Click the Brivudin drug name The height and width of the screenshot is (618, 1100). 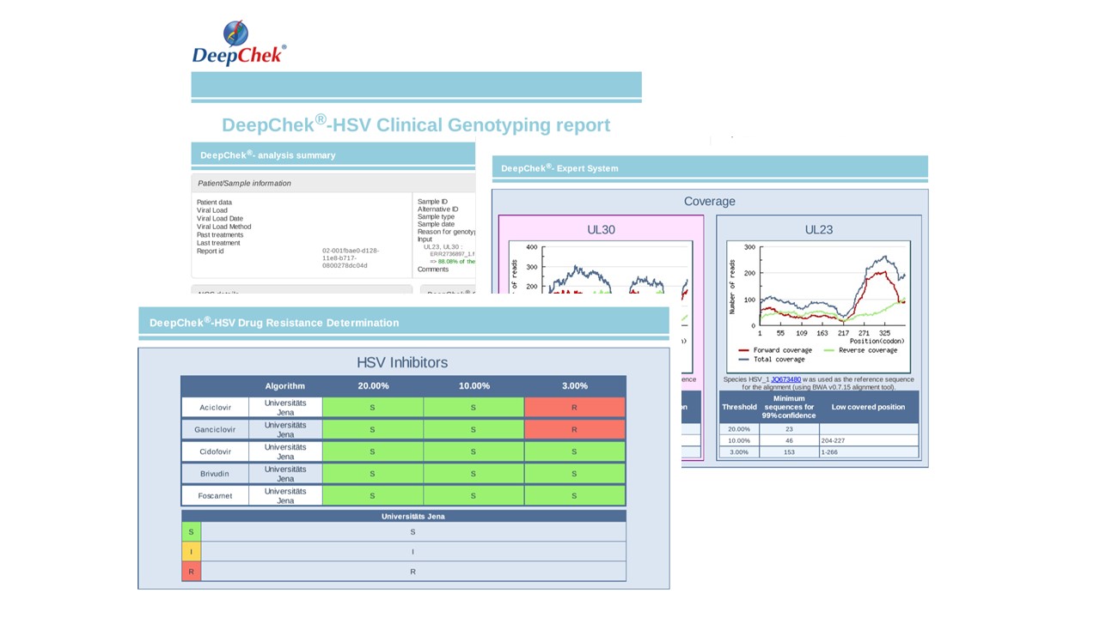tap(216, 474)
